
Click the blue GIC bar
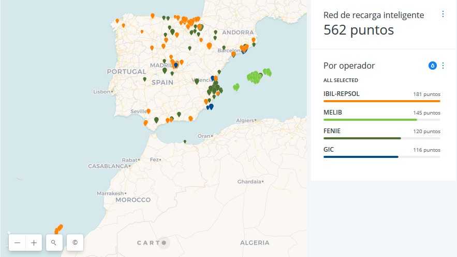(361, 157)
